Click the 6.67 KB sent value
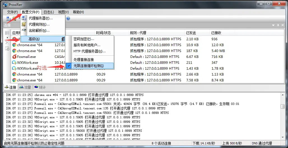The width and height of the screenshot is (288, 148). [x=192, y=57]
